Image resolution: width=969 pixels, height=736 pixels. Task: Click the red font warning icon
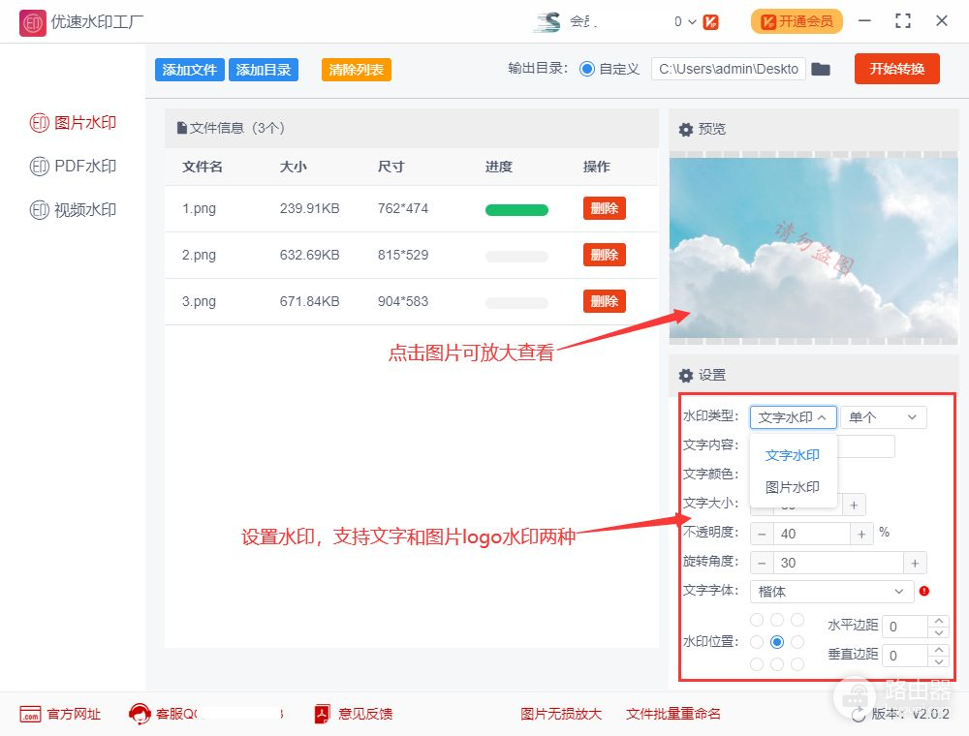coord(923,591)
